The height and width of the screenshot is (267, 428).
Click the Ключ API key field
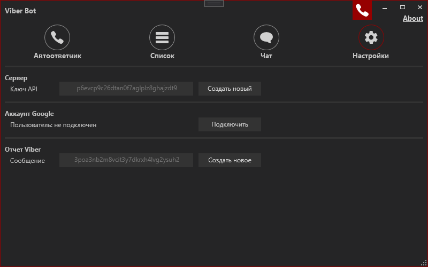point(126,89)
